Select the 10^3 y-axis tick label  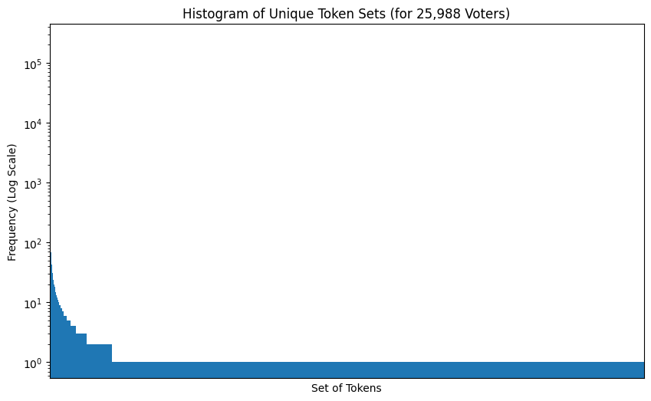click(x=35, y=184)
